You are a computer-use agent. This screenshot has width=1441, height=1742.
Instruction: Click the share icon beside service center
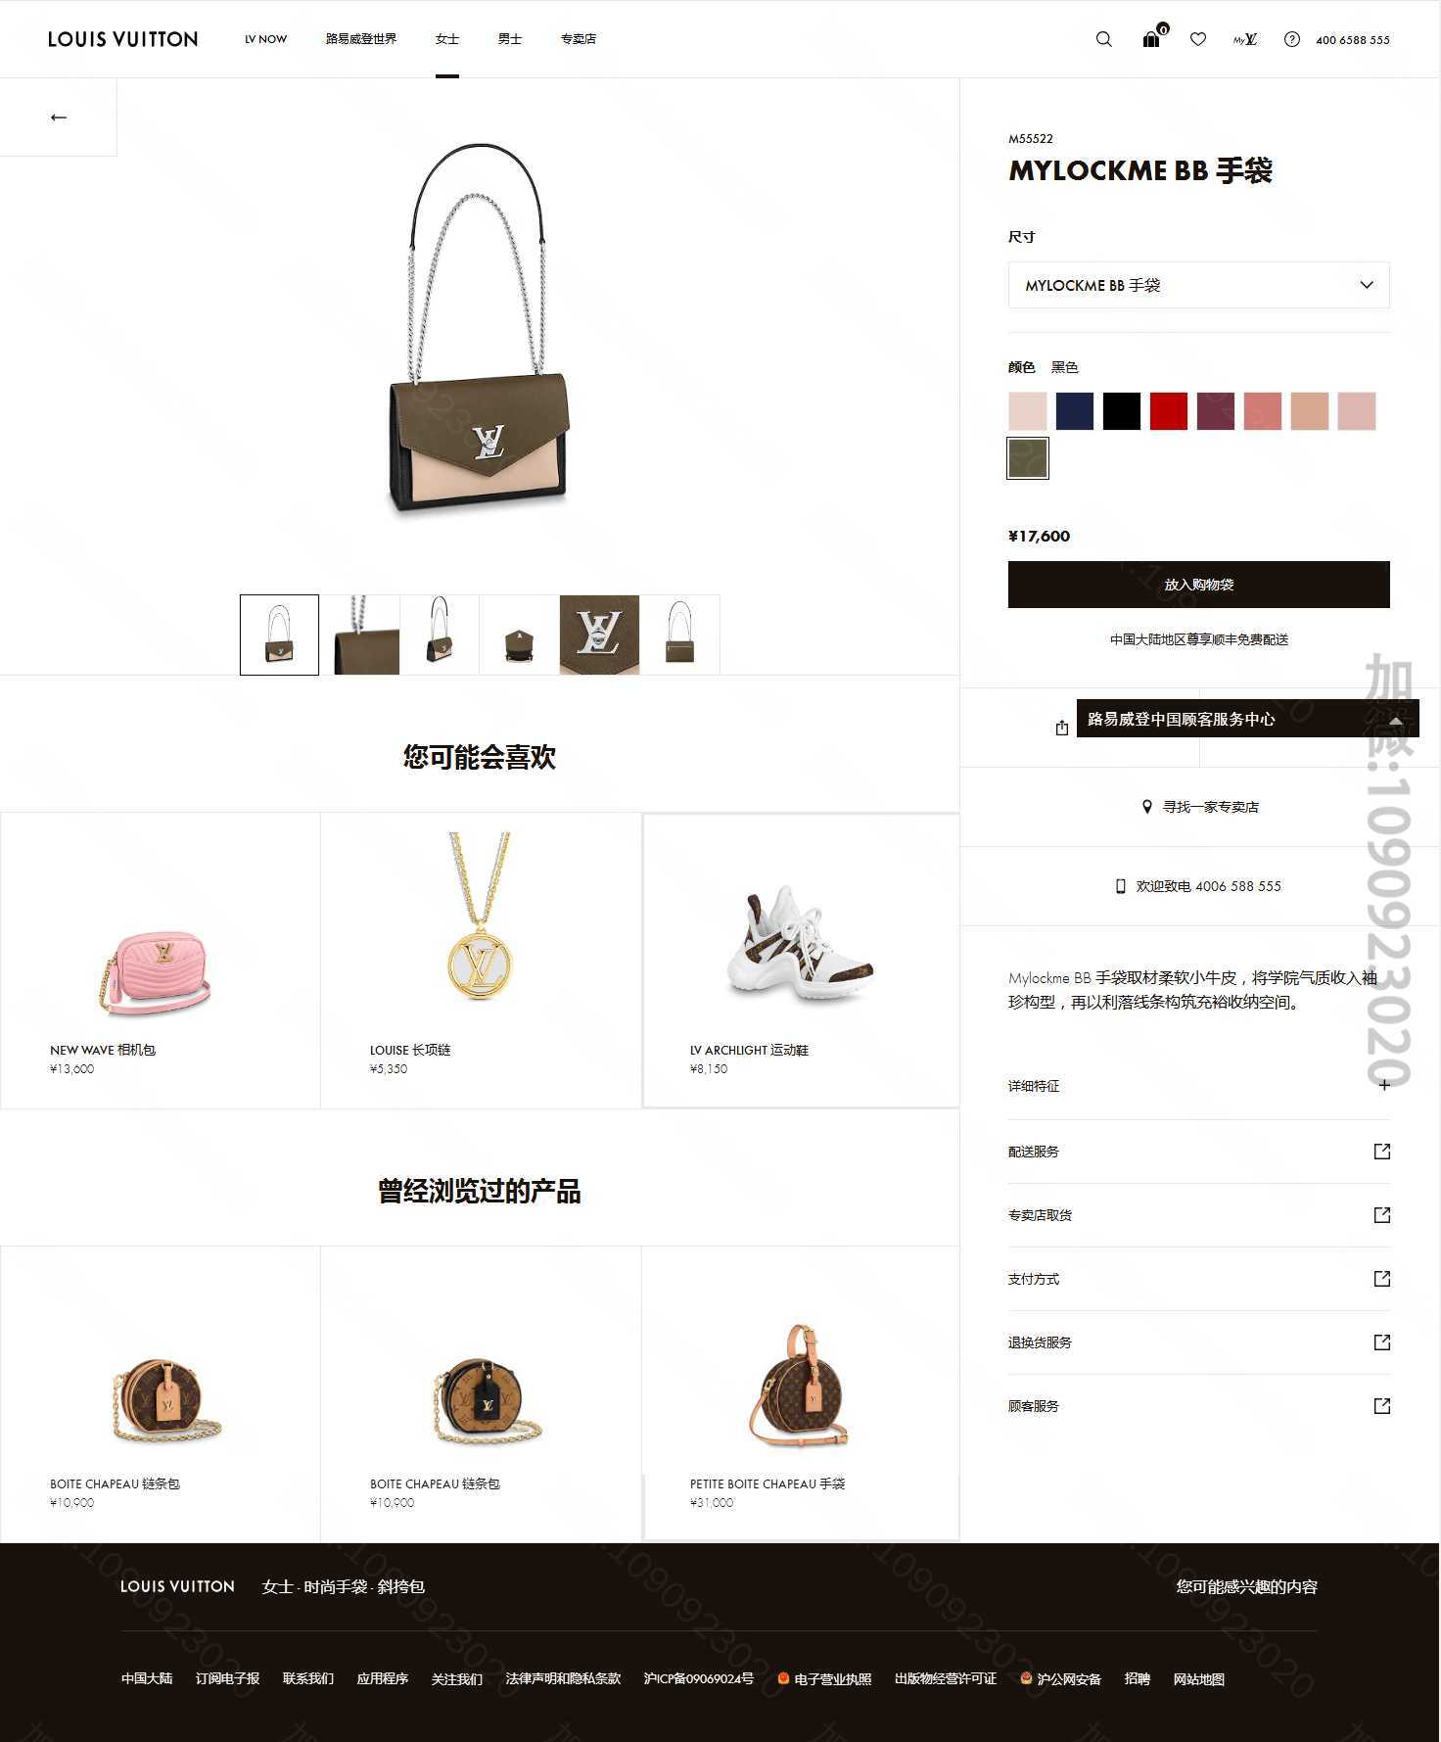(1062, 728)
